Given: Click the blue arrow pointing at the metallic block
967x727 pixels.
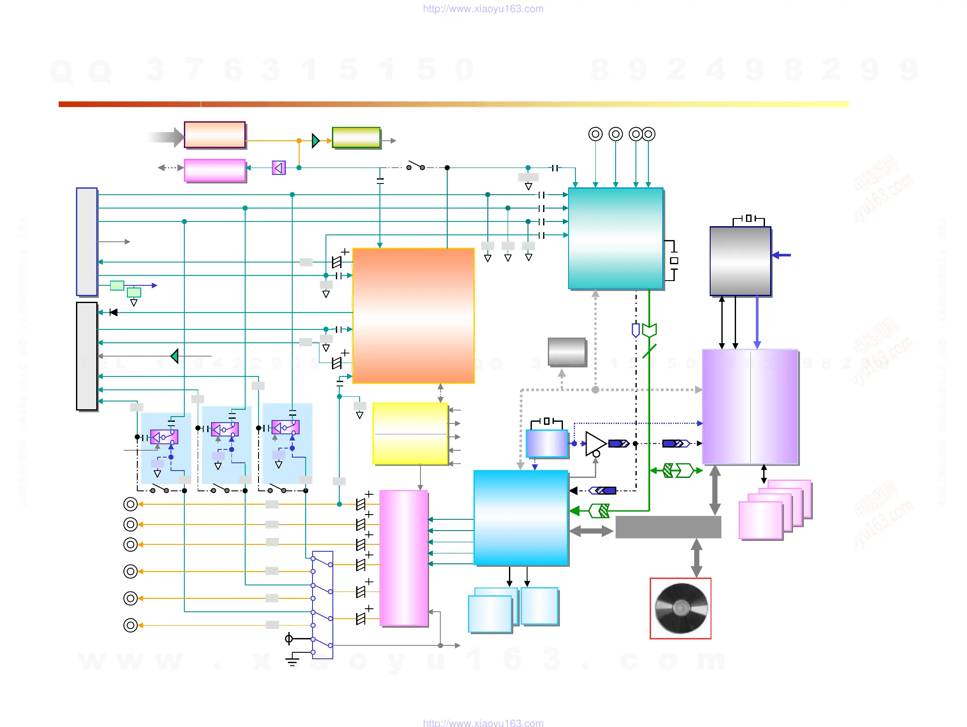Looking at the screenshot, I should click(x=781, y=255).
